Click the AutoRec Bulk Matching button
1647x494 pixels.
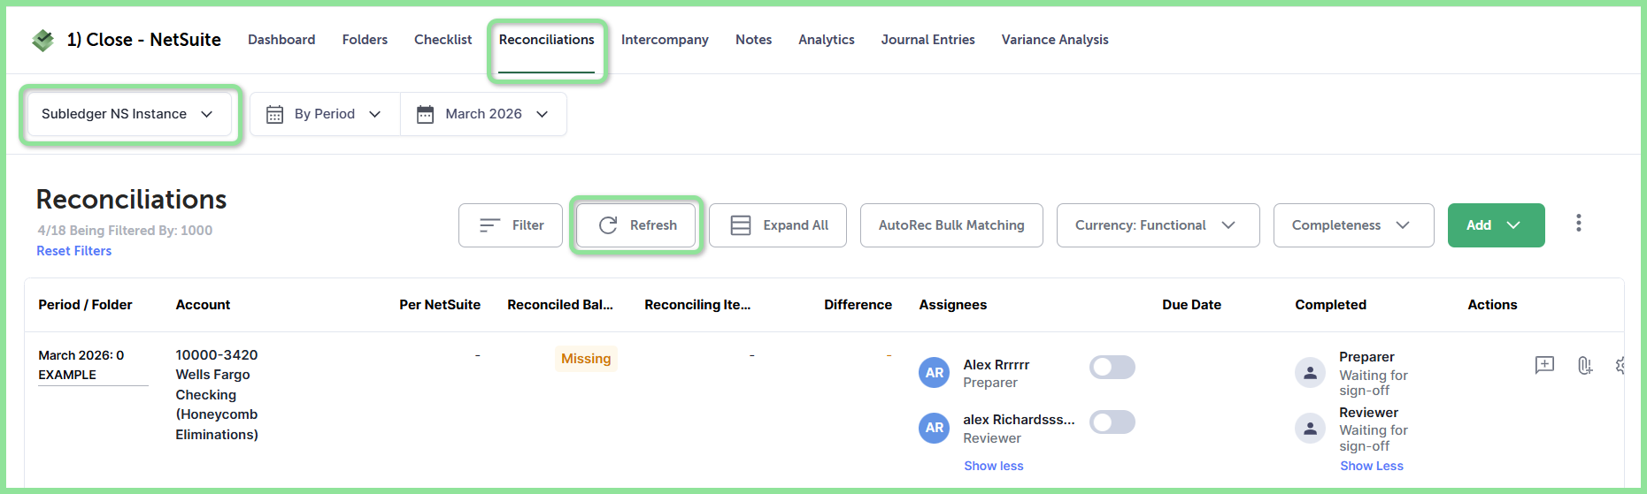pyautogui.click(x=951, y=225)
